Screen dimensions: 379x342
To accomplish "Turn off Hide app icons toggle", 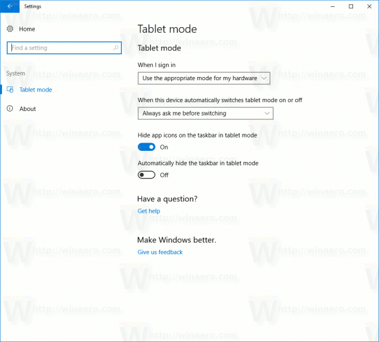I will [x=147, y=147].
